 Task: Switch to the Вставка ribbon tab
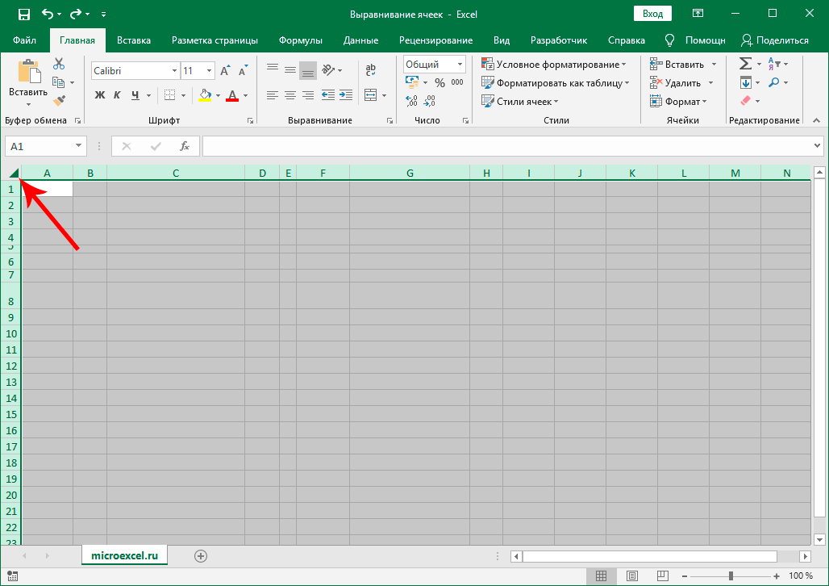click(x=134, y=40)
